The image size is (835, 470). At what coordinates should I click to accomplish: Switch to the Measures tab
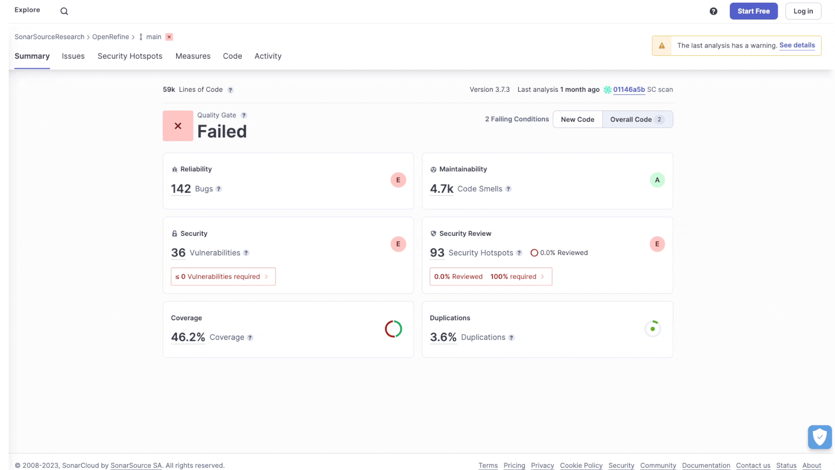click(193, 56)
